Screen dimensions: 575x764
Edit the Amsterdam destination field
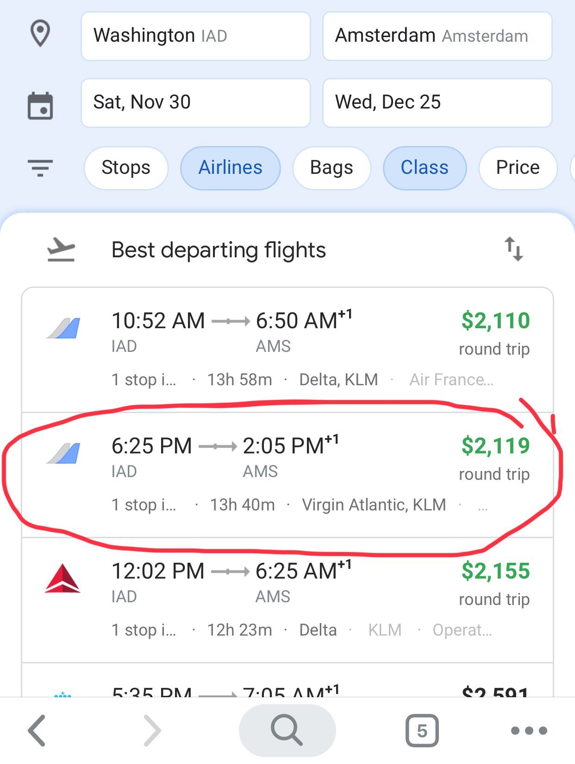[x=437, y=36]
